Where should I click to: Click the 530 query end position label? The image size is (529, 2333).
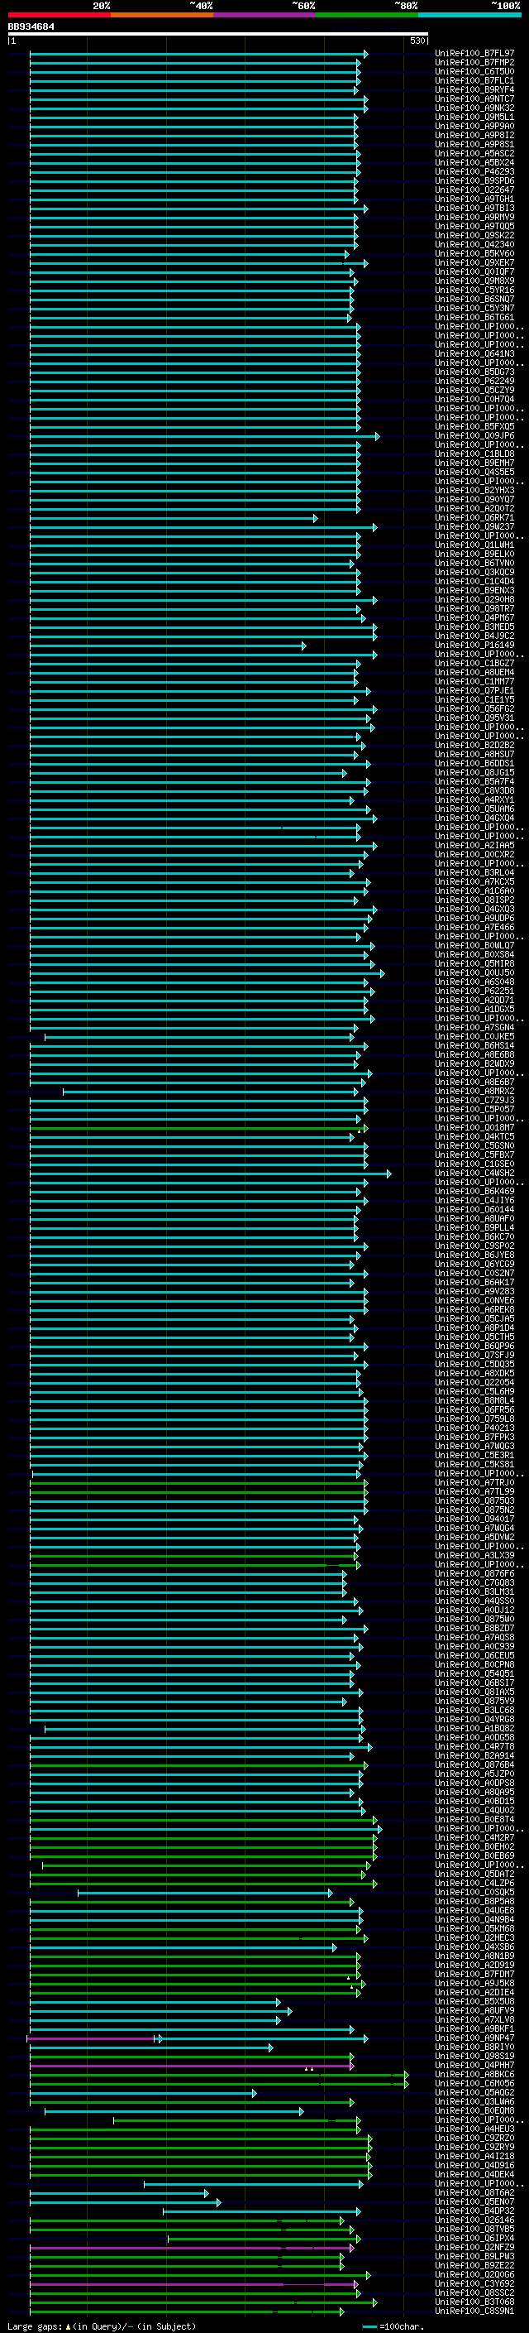point(417,41)
